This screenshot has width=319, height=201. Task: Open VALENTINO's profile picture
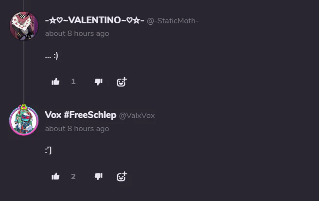[24, 26]
